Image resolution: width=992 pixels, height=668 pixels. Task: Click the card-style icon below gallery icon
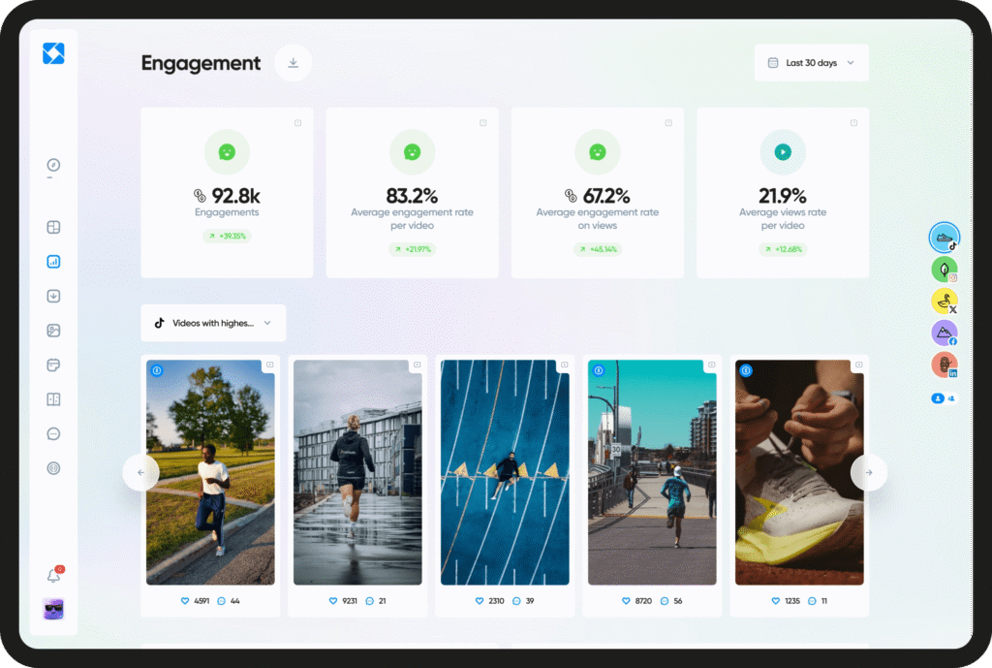[x=54, y=365]
